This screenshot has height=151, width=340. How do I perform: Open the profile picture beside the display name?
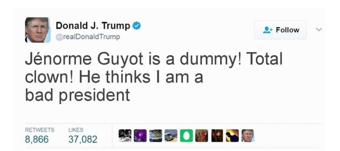(x=38, y=30)
